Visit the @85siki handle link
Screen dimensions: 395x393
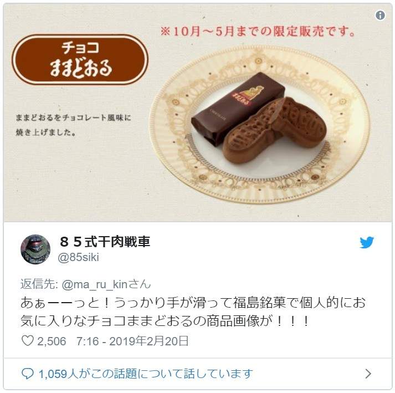[78, 257]
